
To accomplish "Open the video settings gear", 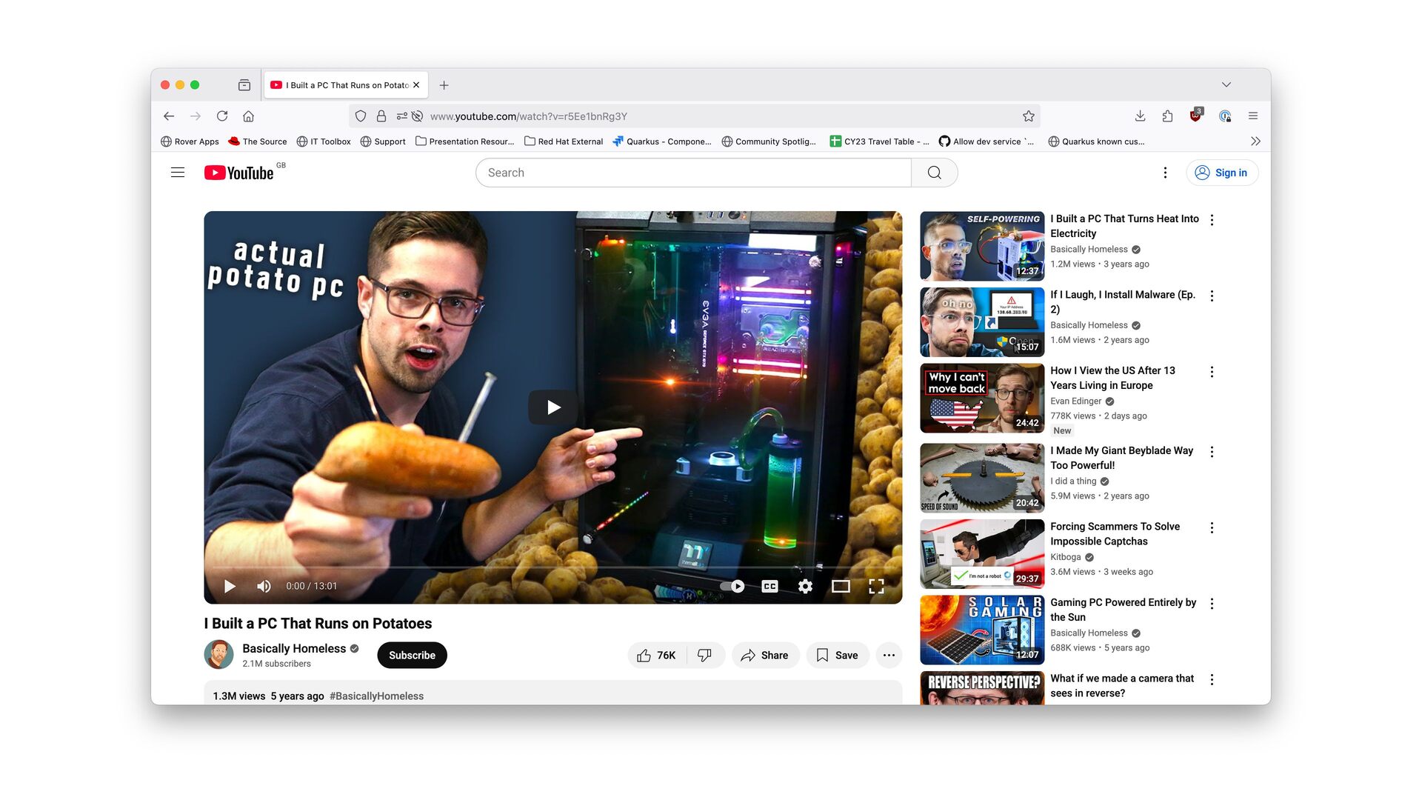I will pyautogui.click(x=805, y=586).
